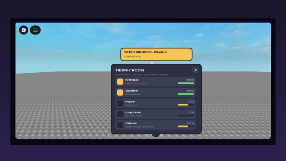
Task: Click the 1 / 45 Long Hauler counter
Action: [191, 112]
